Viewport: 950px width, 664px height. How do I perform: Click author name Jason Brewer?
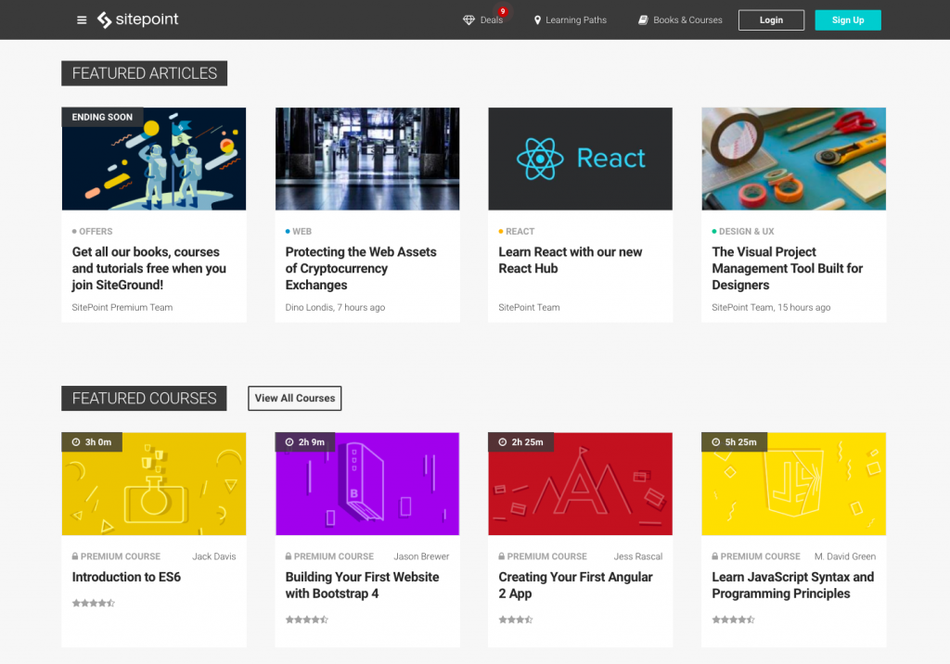point(421,556)
